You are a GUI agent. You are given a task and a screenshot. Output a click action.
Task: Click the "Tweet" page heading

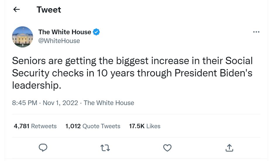pos(49,10)
